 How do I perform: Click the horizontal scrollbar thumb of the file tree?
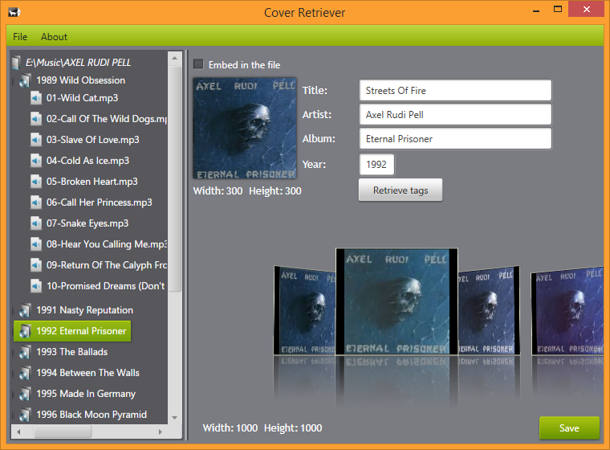(63, 432)
